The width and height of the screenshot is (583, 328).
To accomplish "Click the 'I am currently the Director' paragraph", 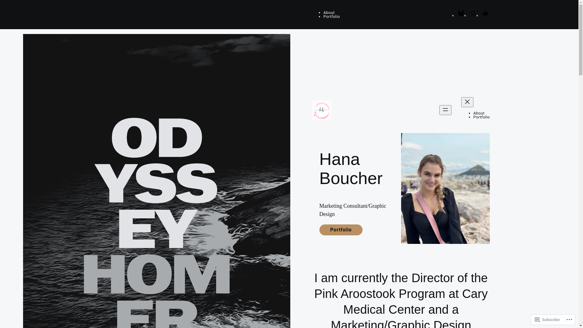I will (401, 299).
